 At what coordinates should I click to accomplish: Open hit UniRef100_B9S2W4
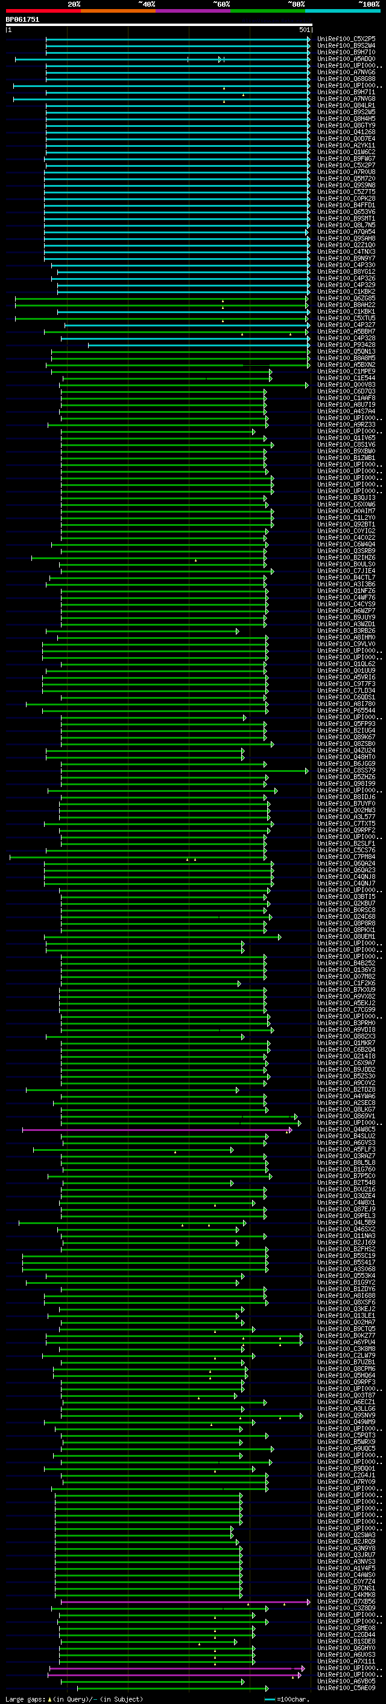tap(346, 46)
